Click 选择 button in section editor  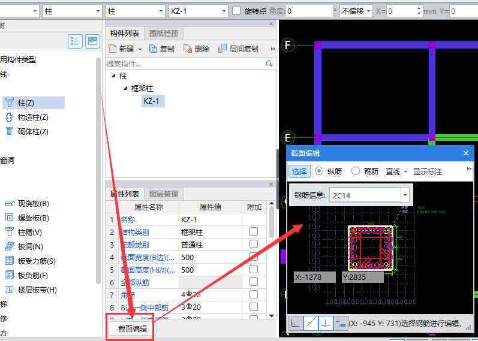(299, 171)
